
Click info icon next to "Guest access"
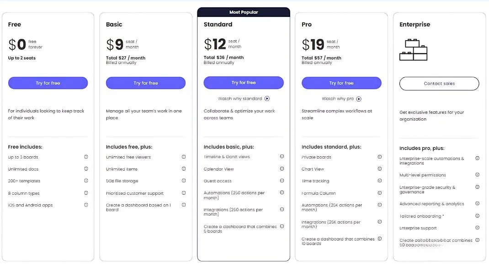282,181
